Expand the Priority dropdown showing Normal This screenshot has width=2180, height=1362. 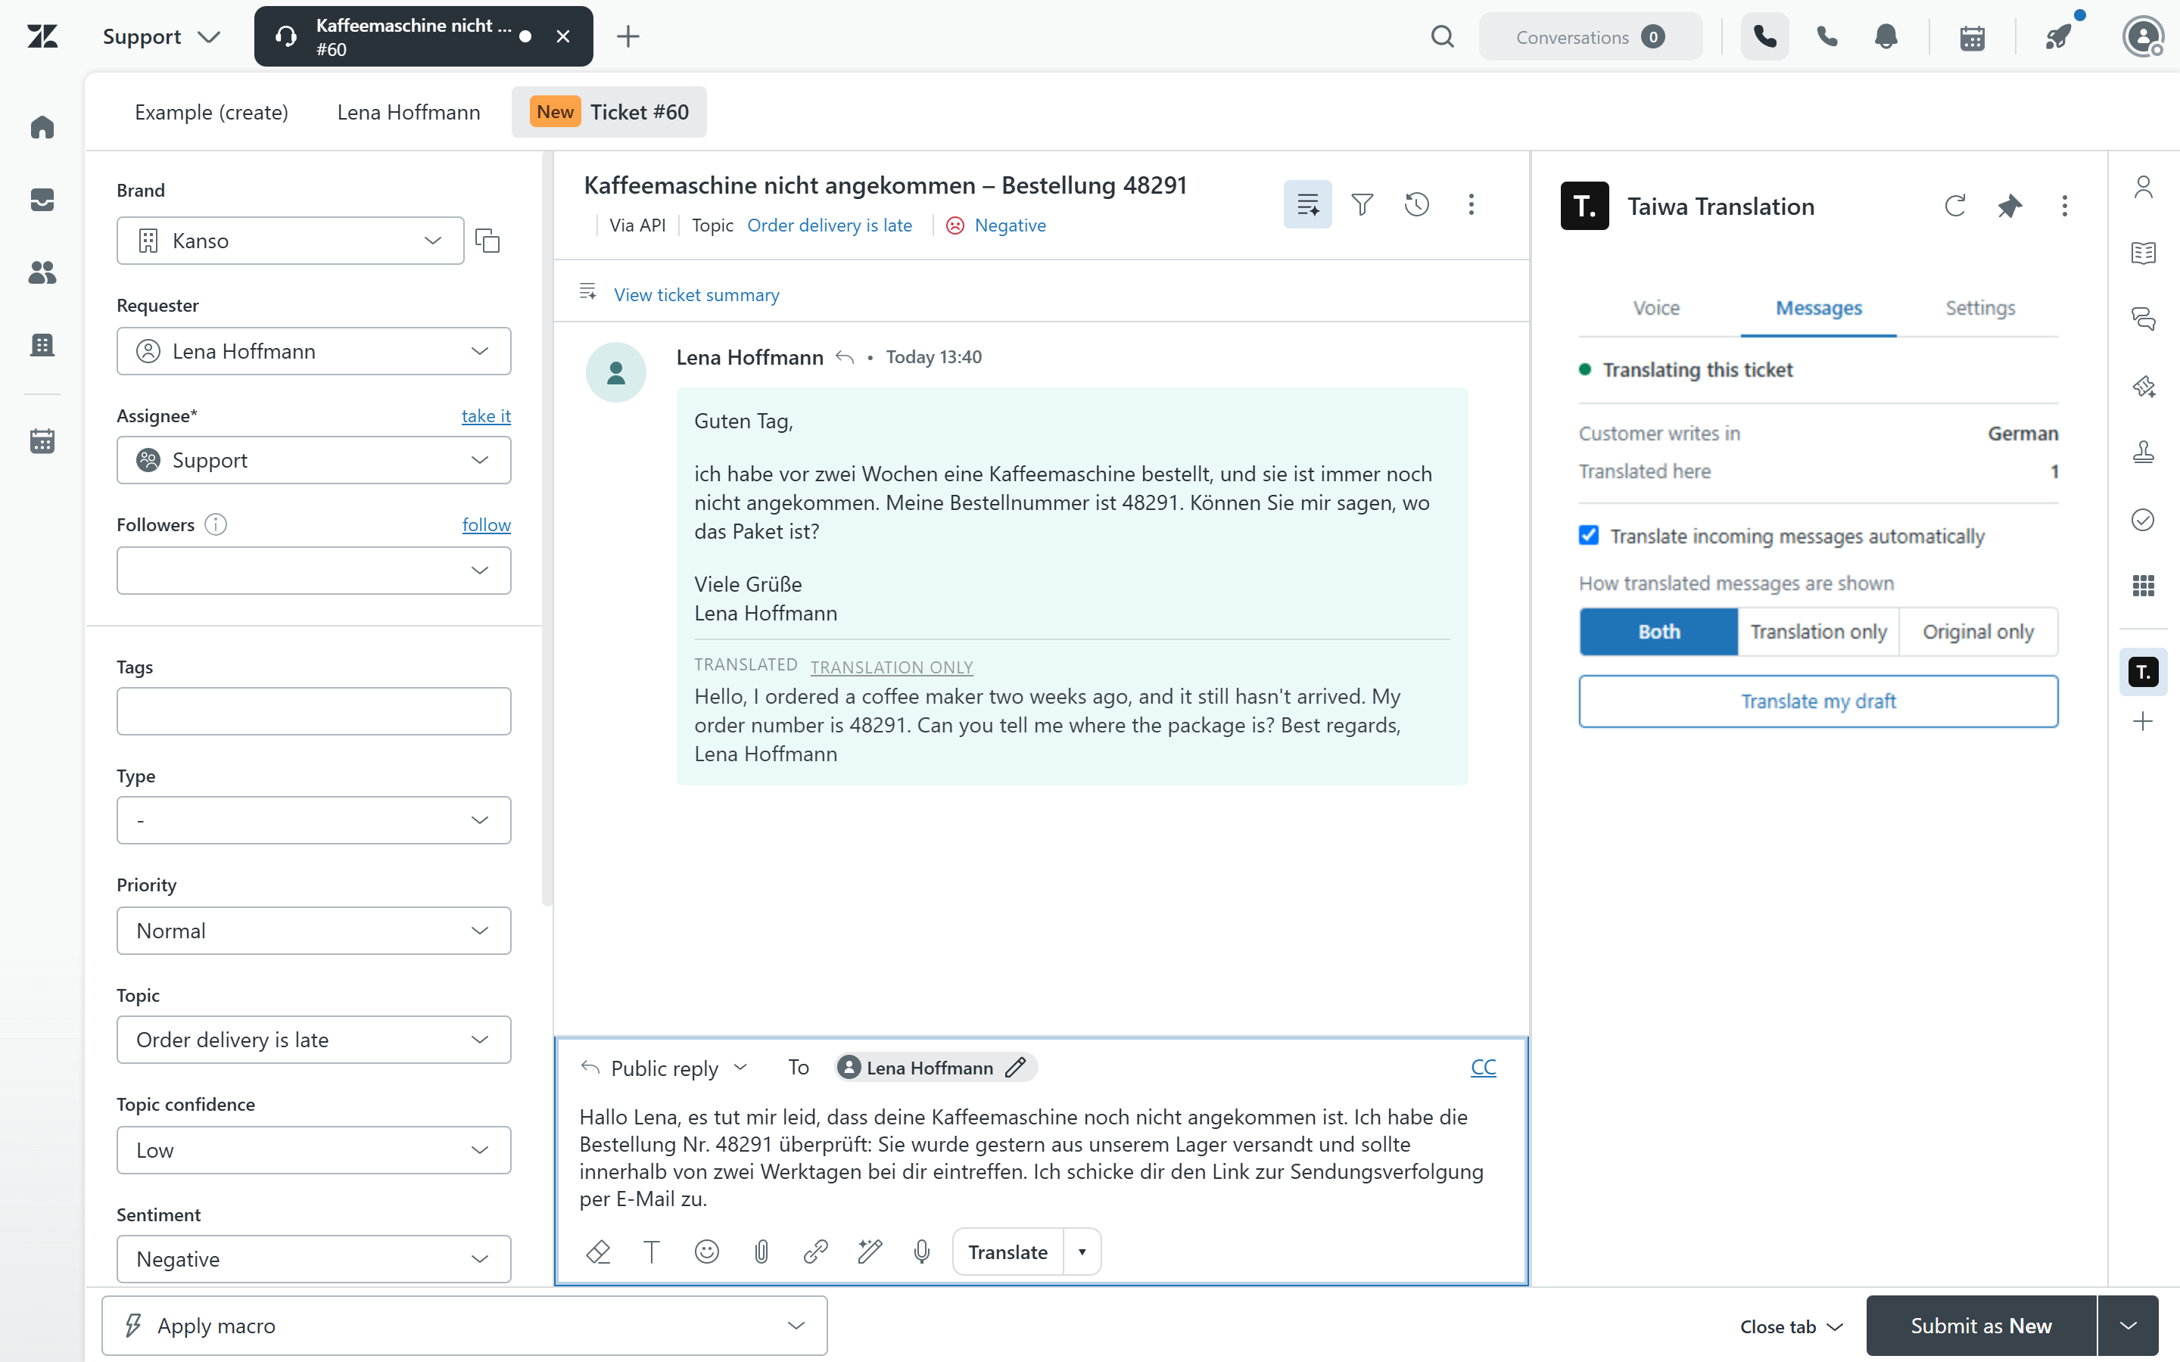313,931
